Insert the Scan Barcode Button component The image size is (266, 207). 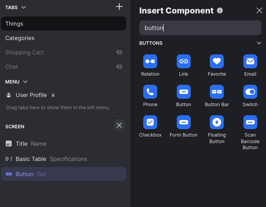[250, 122]
